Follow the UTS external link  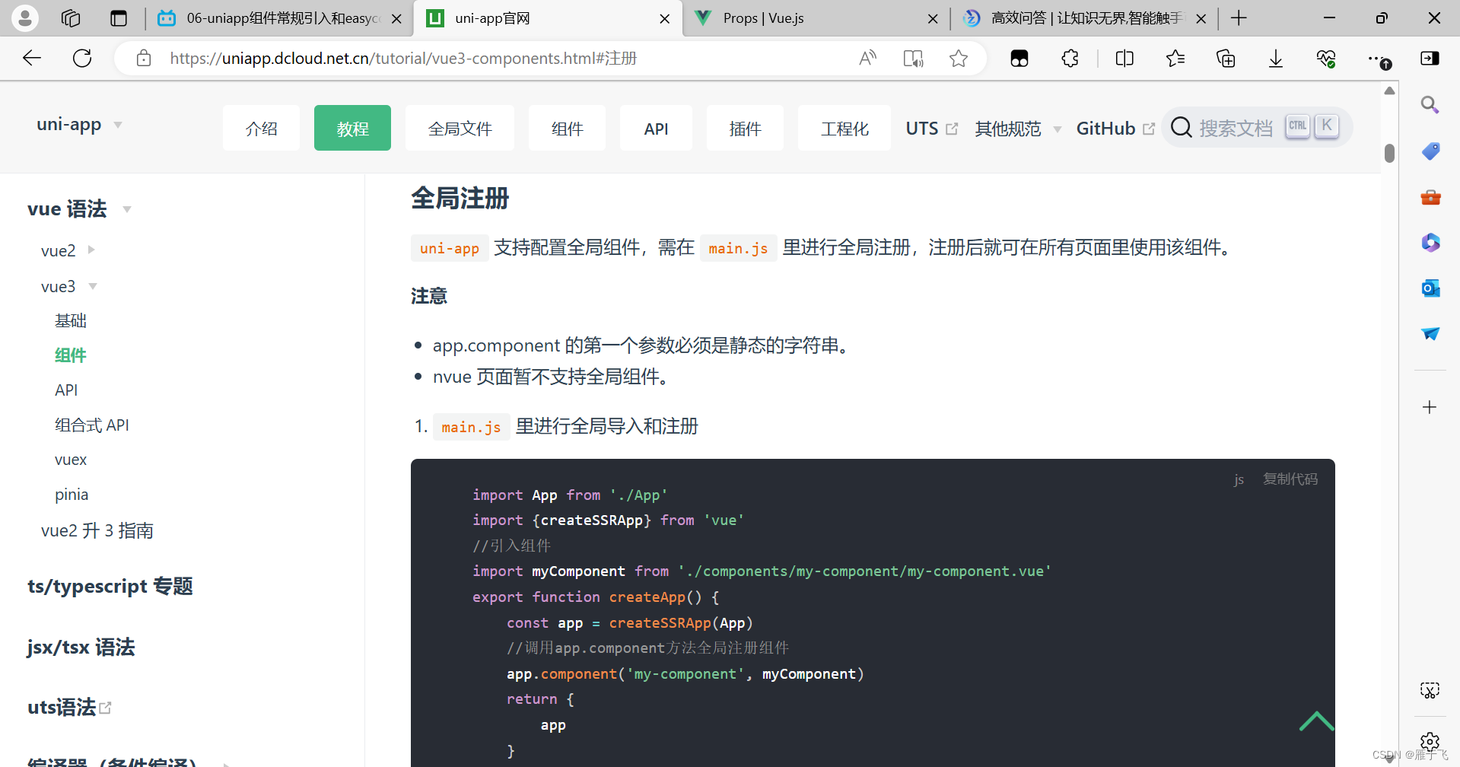point(931,129)
